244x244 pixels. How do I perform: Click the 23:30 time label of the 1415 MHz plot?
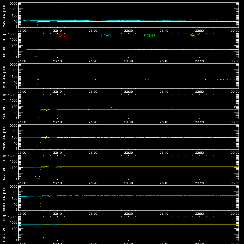128,122
